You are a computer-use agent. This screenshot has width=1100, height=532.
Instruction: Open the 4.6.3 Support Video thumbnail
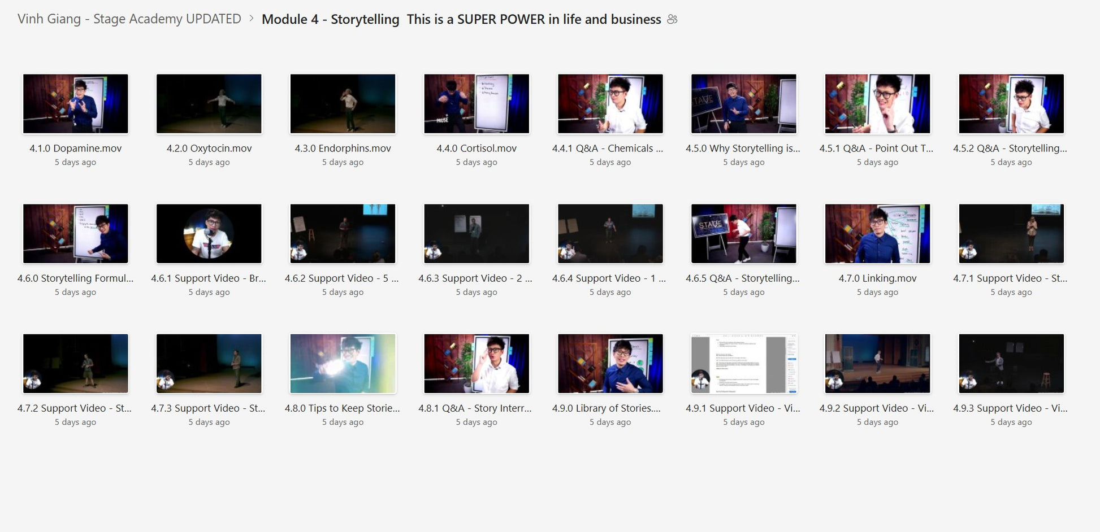click(x=477, y=234)
